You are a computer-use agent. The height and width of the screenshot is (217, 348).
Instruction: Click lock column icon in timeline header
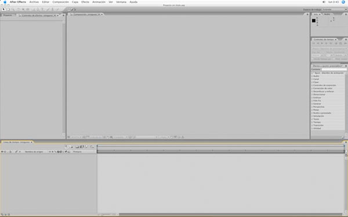(10, 152)
